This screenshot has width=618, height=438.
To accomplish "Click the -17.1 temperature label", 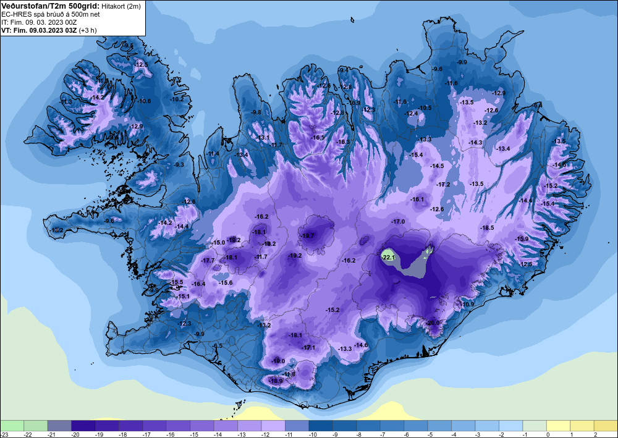I will click(308, 347).
